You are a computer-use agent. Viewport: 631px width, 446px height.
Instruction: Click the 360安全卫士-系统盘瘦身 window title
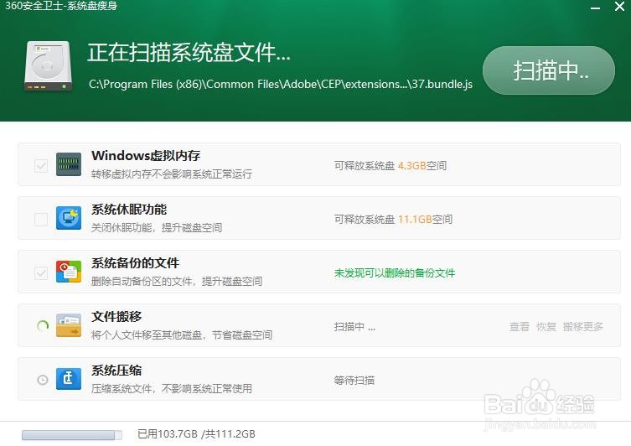[x=61, y=6]
